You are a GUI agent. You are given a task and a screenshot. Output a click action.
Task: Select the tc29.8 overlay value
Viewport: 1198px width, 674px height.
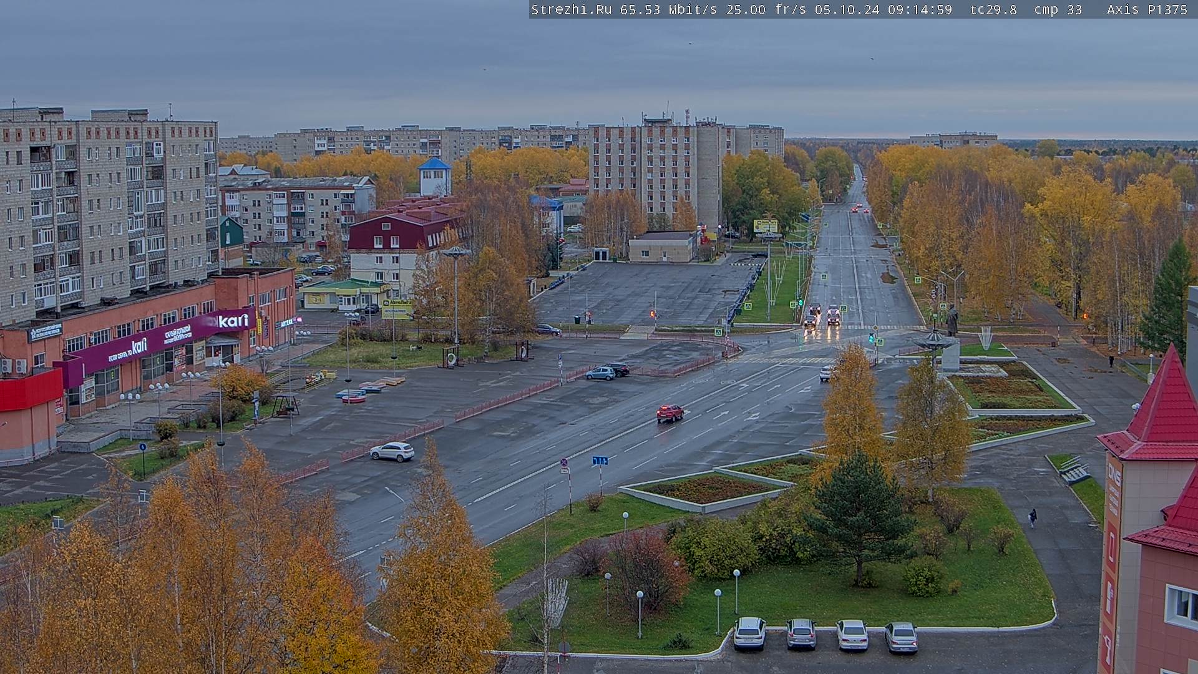(x=993, y=9)
